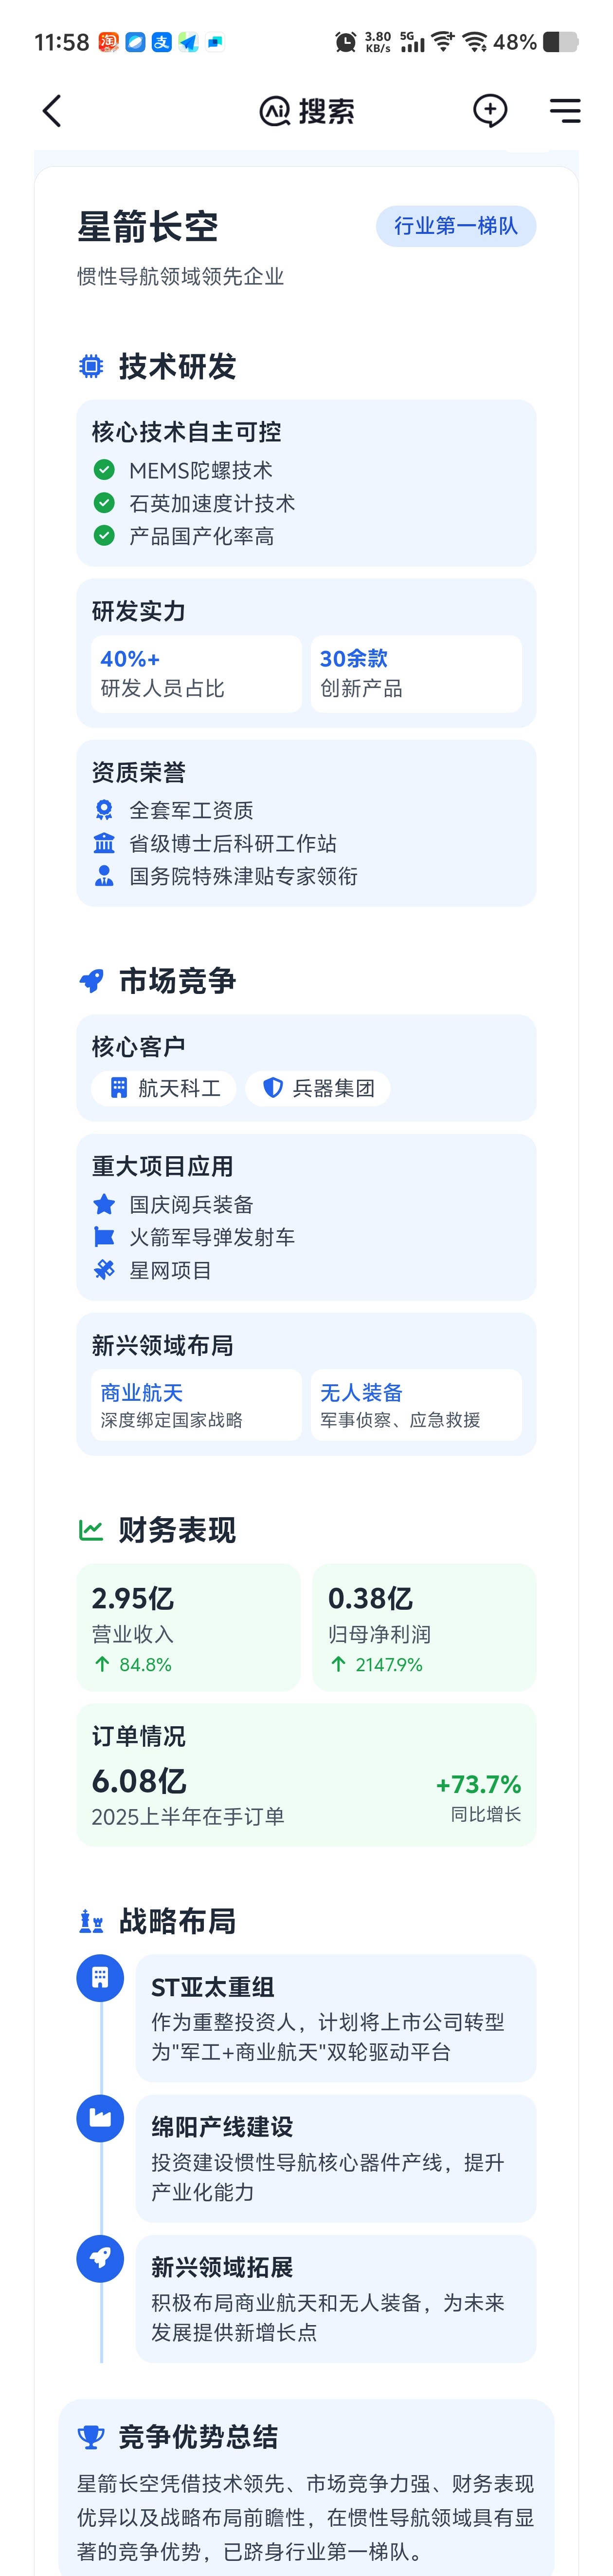This screenshot has width=613, height=2576.
Task: Click the 财务表现 chart icon
Action: click(x=91, y=1530)
